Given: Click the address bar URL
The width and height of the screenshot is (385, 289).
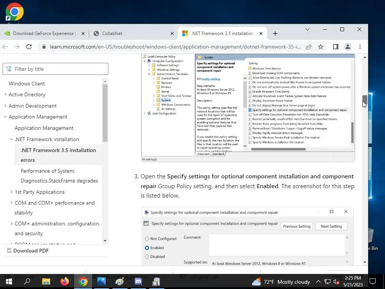Looking at the screenshot, I should point(175,47).
